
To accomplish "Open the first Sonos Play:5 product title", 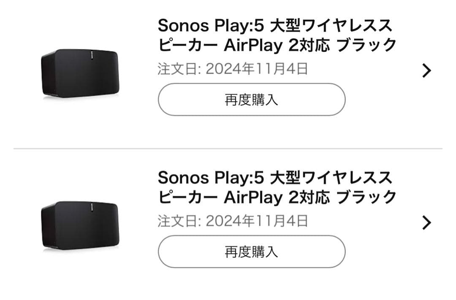I will pyautogui.click(x=277, y=36).
